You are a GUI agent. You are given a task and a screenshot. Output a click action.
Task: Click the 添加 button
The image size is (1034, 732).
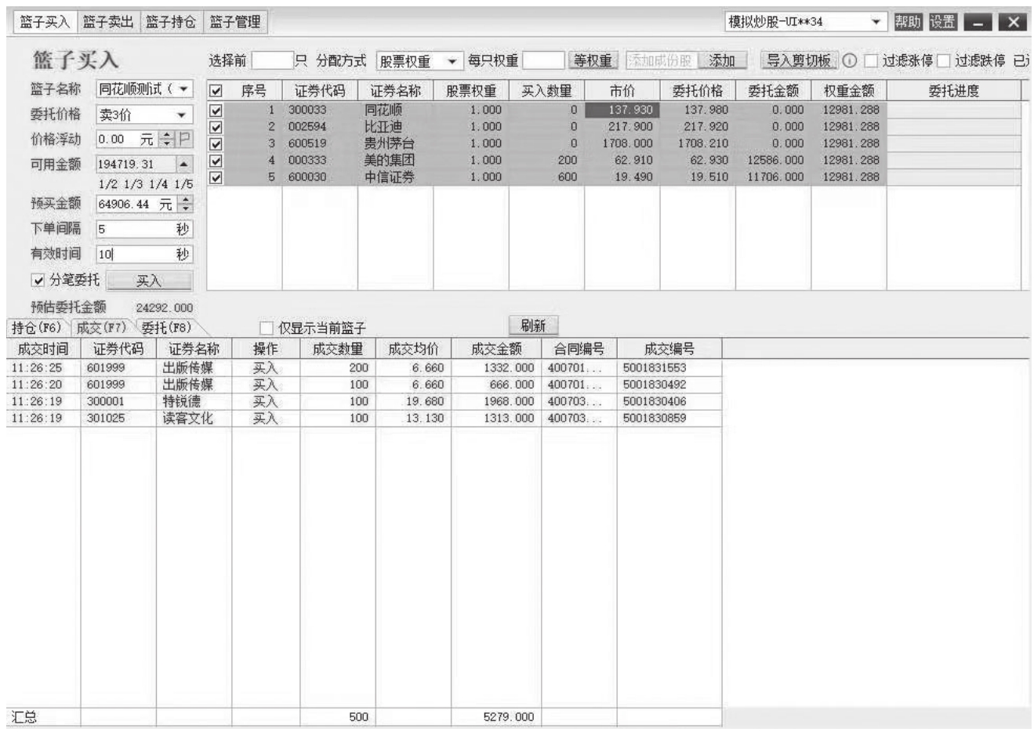[x=722, y=61]
